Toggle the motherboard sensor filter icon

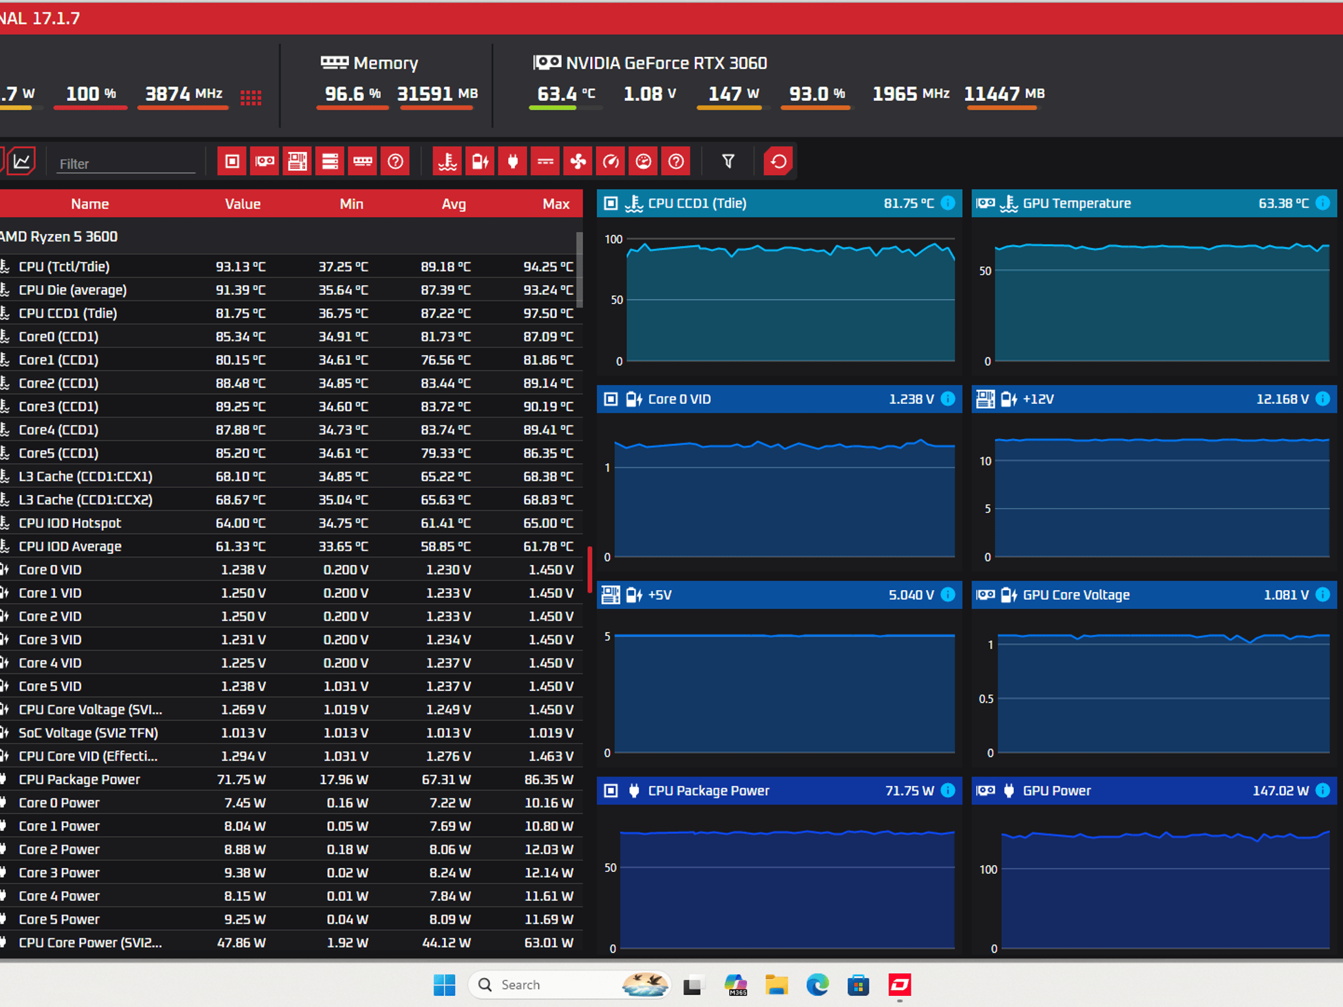[x=298, y=161]
